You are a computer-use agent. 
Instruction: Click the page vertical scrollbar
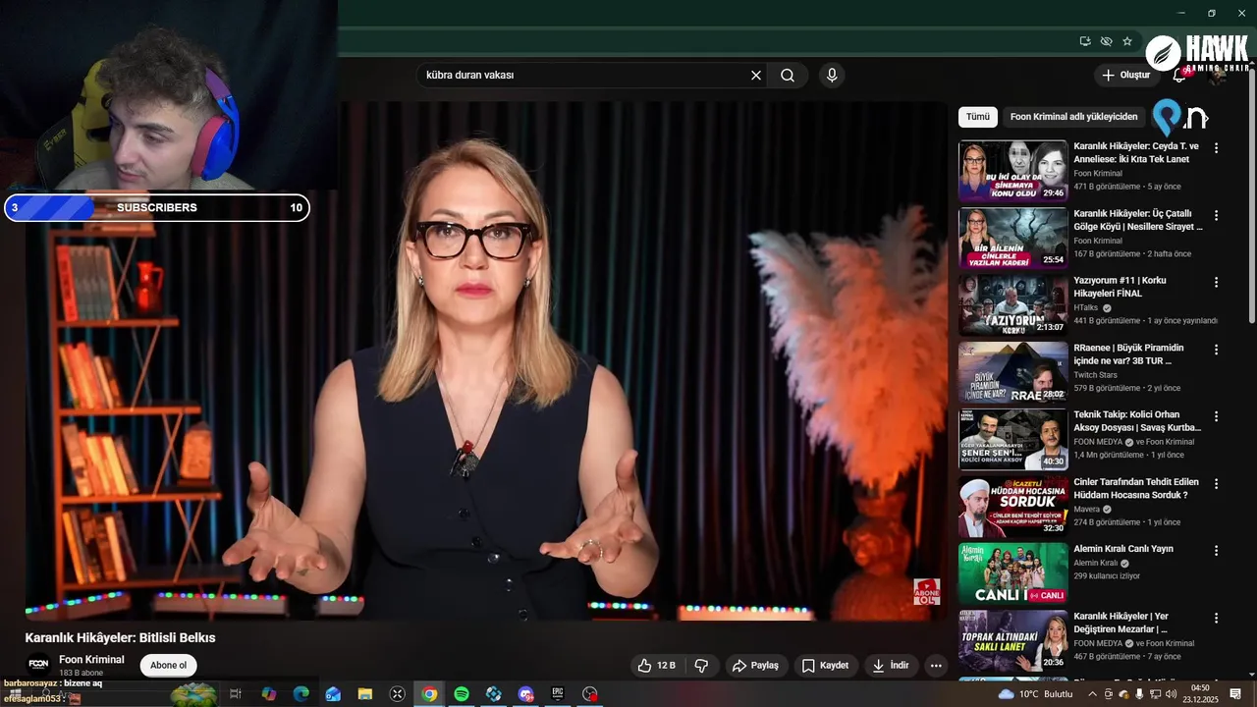[x=1251, y=196]
